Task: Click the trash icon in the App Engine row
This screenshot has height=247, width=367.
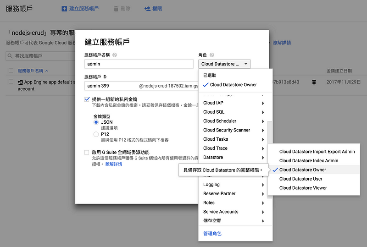Action: pos(314,82)
